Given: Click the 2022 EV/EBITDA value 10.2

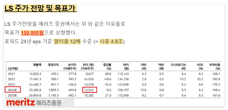Looking at the screenshot, I should click(183, 79).
